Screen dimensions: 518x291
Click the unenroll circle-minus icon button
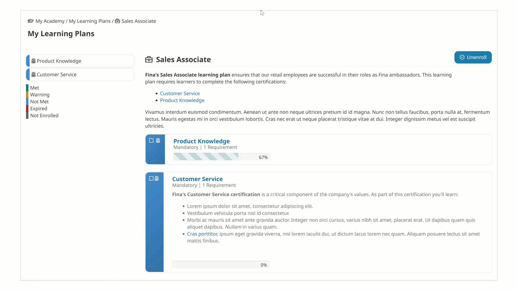(462, 57)
